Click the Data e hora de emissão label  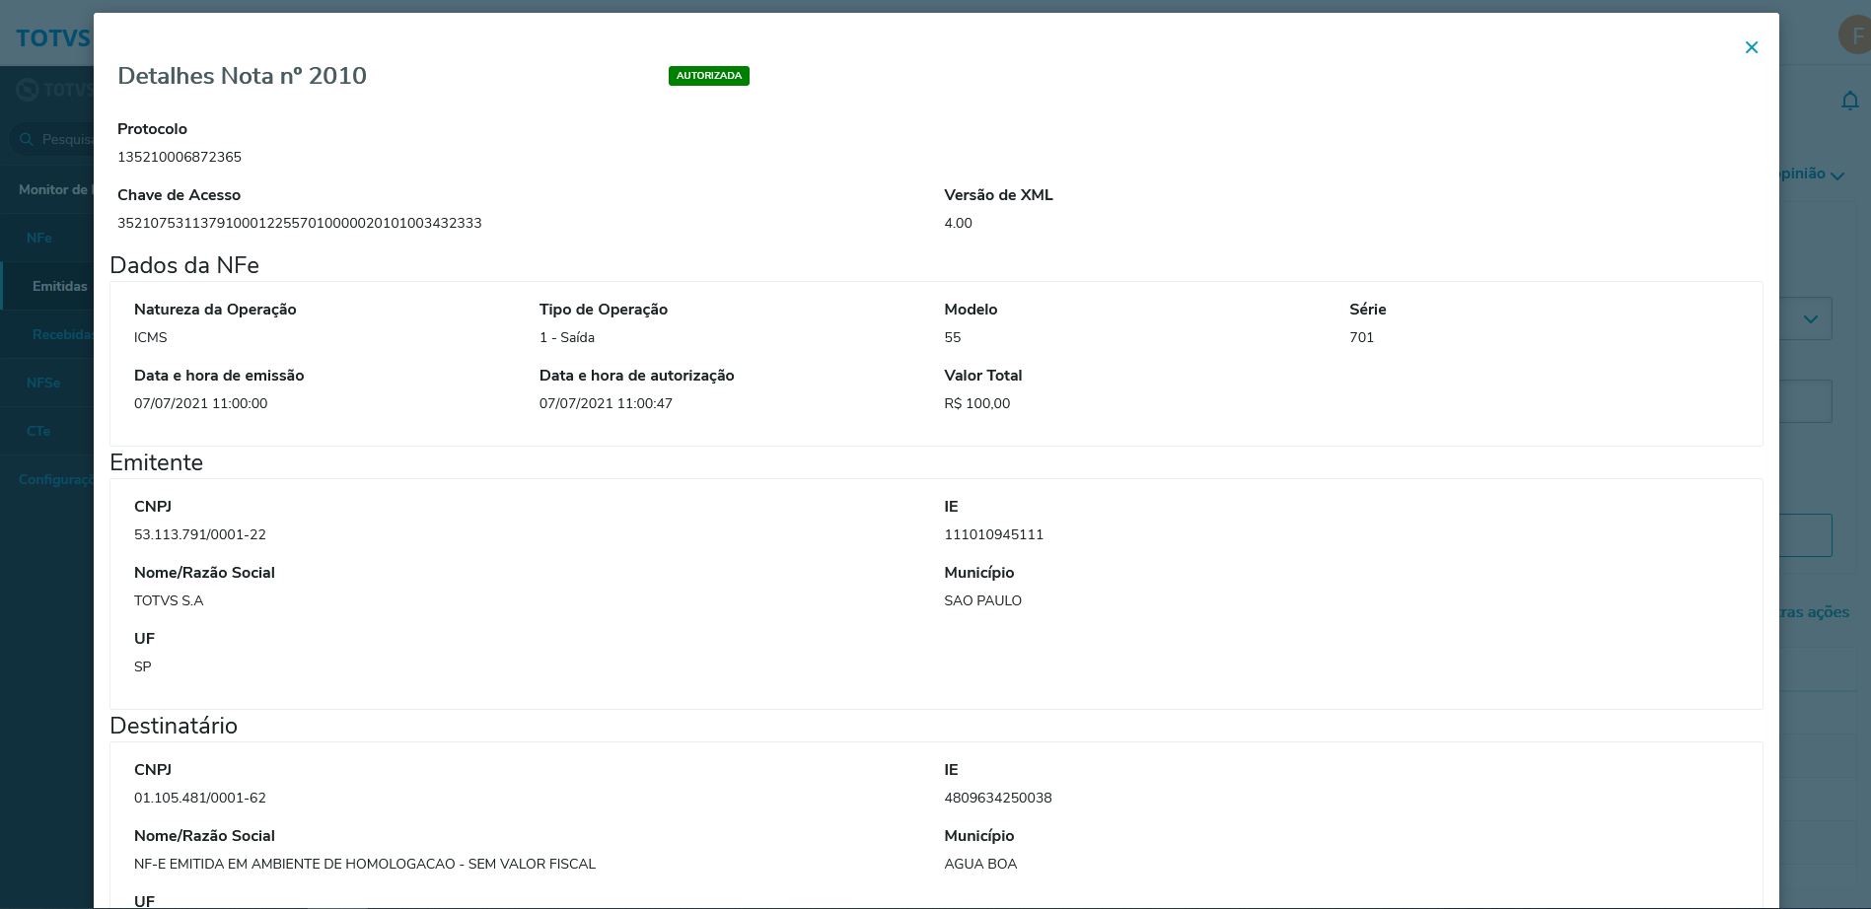[219, 376]
